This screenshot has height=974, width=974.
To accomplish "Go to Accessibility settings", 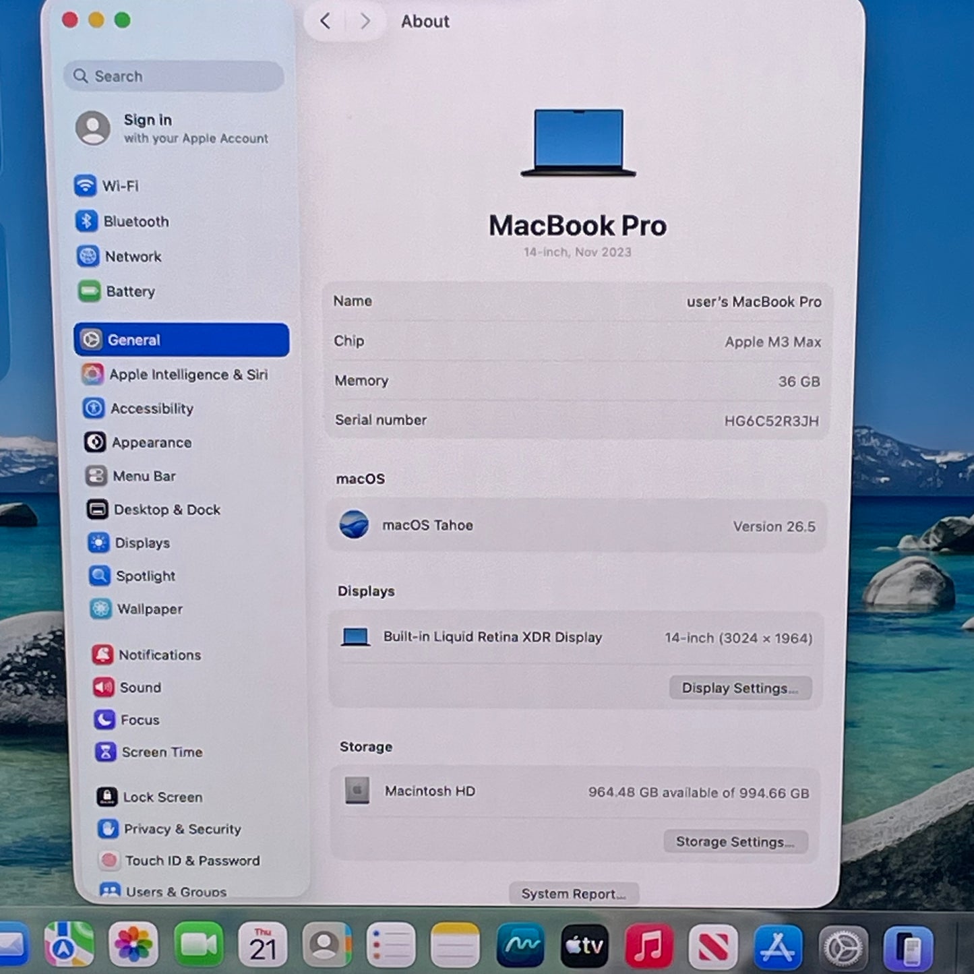I will [138, 408].
